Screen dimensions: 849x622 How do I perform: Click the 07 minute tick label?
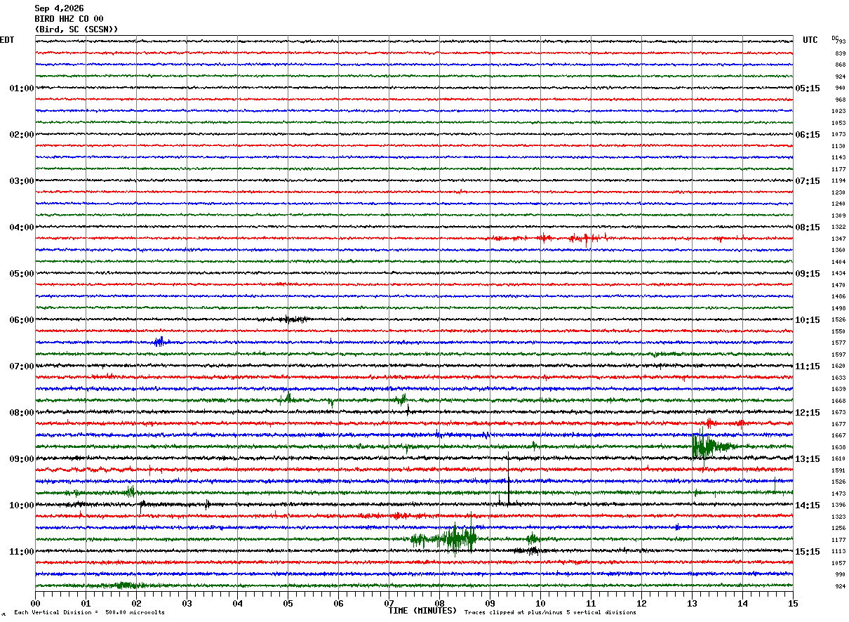pos(389,603)
